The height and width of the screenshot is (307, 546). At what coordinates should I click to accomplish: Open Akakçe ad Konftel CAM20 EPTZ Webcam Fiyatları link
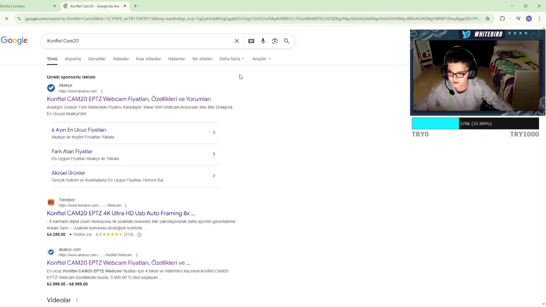(129, 99)
